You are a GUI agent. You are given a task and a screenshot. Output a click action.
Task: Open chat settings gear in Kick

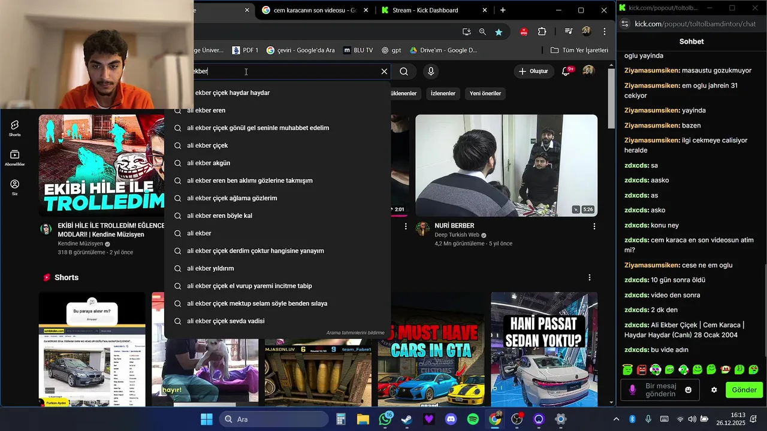(x=714, y=390)
